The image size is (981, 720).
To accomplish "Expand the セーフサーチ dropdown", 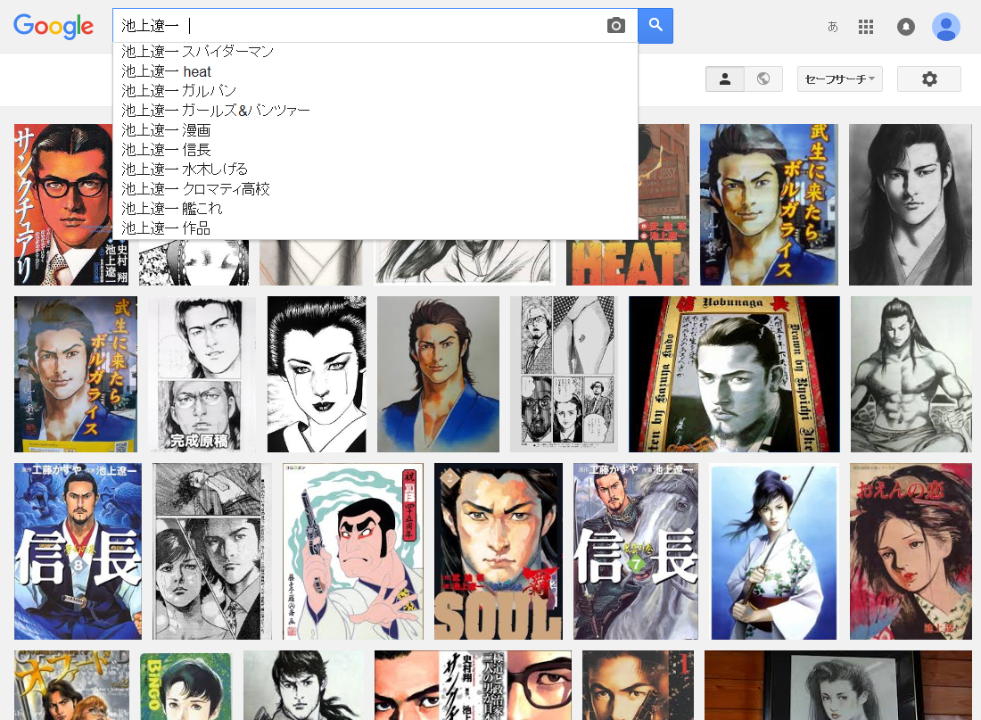I will pyautogui.click(x=839, y=79).
